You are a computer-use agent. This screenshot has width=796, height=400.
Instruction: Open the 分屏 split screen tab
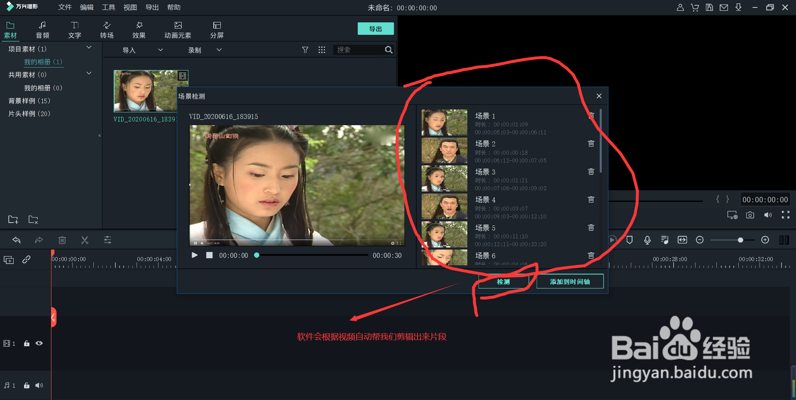(217, 30)
